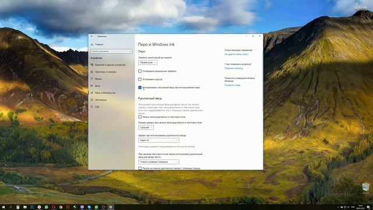Open the Segoe UI handwriting font dropdown

click(x=159, y=140)
